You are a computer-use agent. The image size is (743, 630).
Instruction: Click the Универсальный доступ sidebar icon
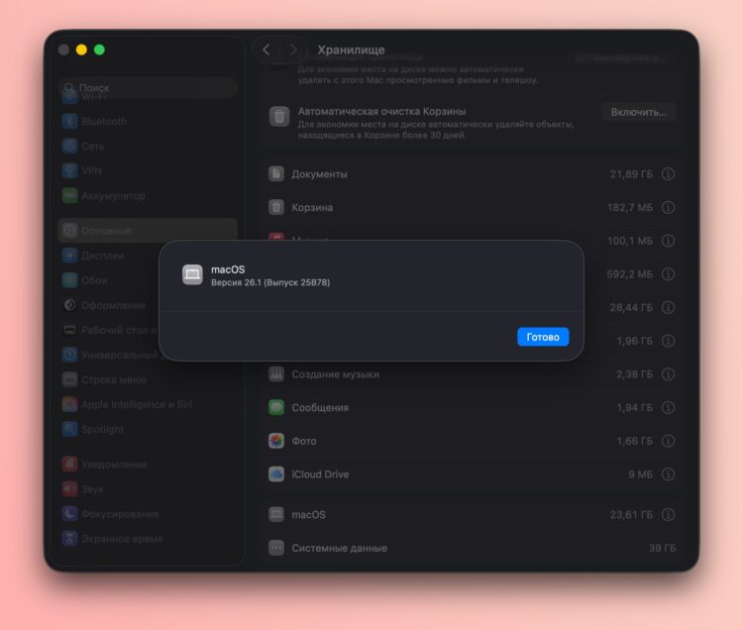coord(69,355)
